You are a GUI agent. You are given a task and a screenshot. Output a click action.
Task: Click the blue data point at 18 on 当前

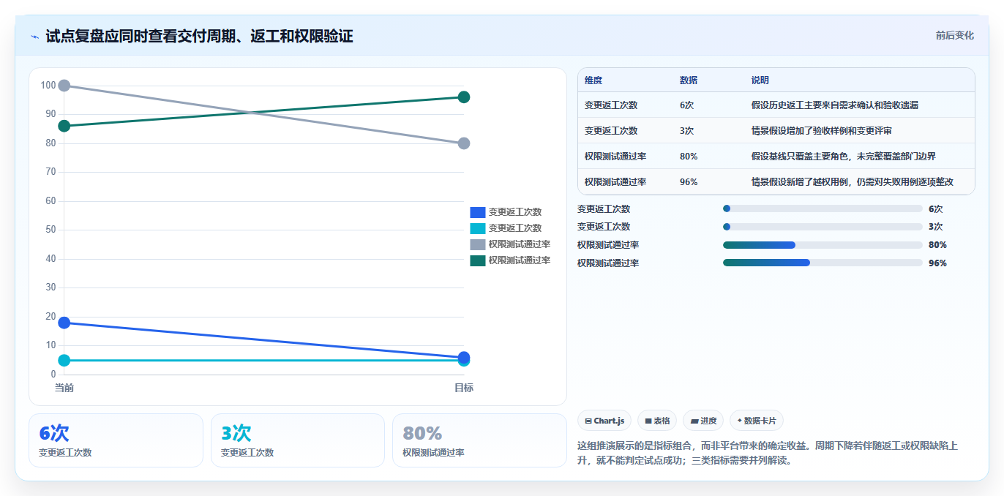click(64, 323)
